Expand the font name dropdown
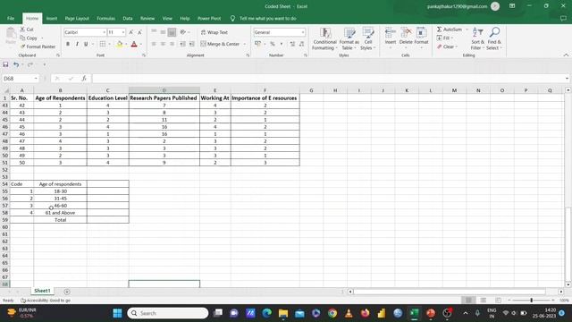The height and width of the screenshot is (322, 572). tap(104, 32)
